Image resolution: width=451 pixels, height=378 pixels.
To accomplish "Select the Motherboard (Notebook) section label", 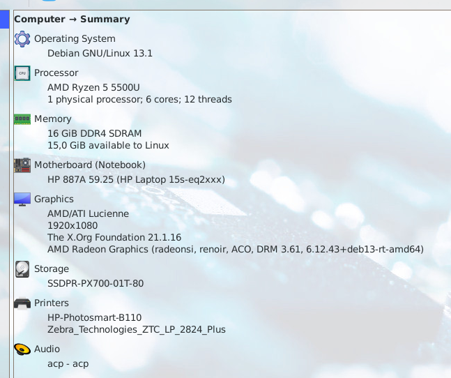I will (x=89, y=165).
